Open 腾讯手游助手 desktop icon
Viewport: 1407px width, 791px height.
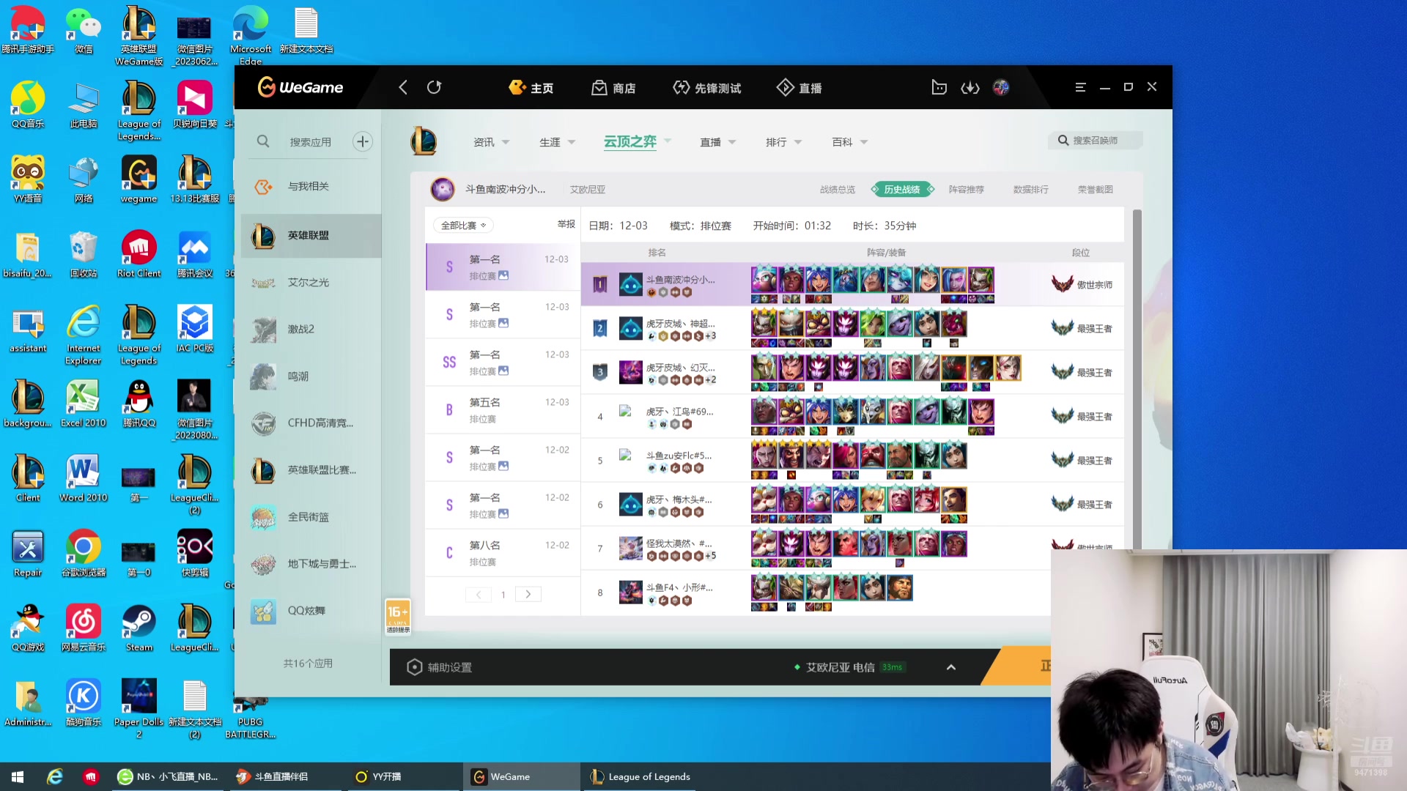(x=28, y=29)
